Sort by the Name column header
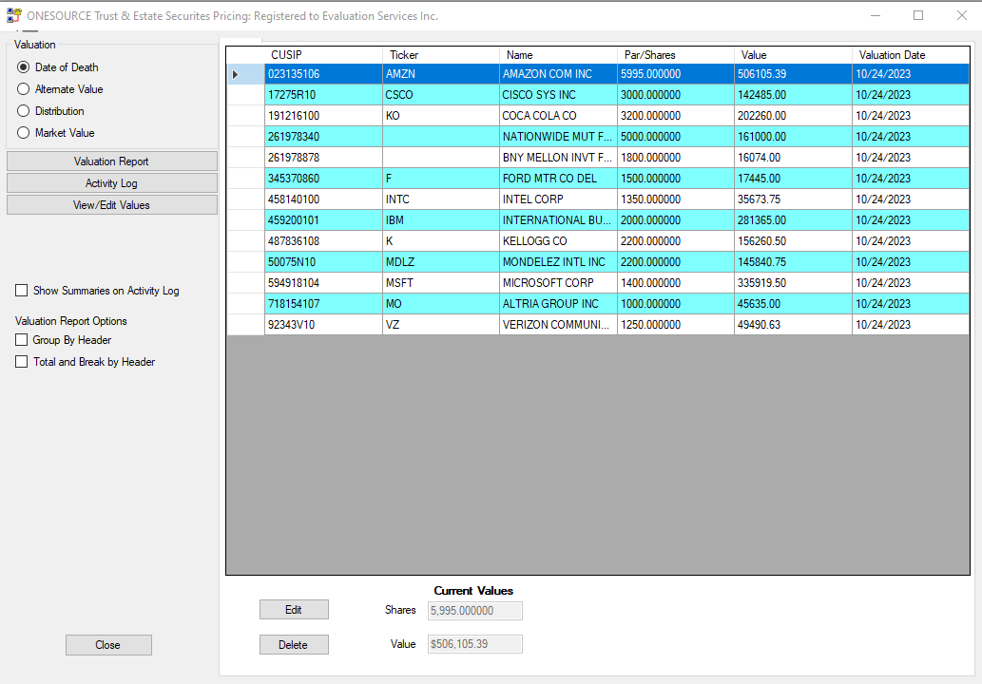The height and width of the screenshot is (684, 982). (558, 55)
